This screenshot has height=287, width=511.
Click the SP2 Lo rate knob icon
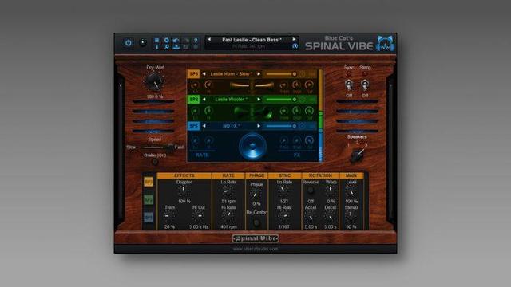(195, 112)
